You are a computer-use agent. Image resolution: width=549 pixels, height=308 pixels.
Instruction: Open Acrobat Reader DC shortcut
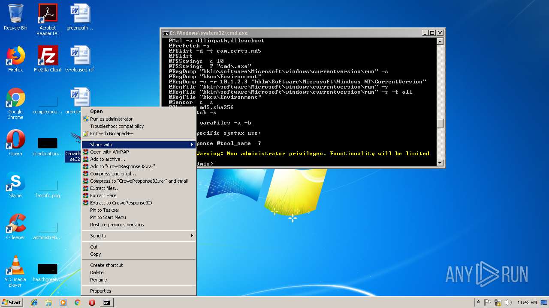click(48, 20)
